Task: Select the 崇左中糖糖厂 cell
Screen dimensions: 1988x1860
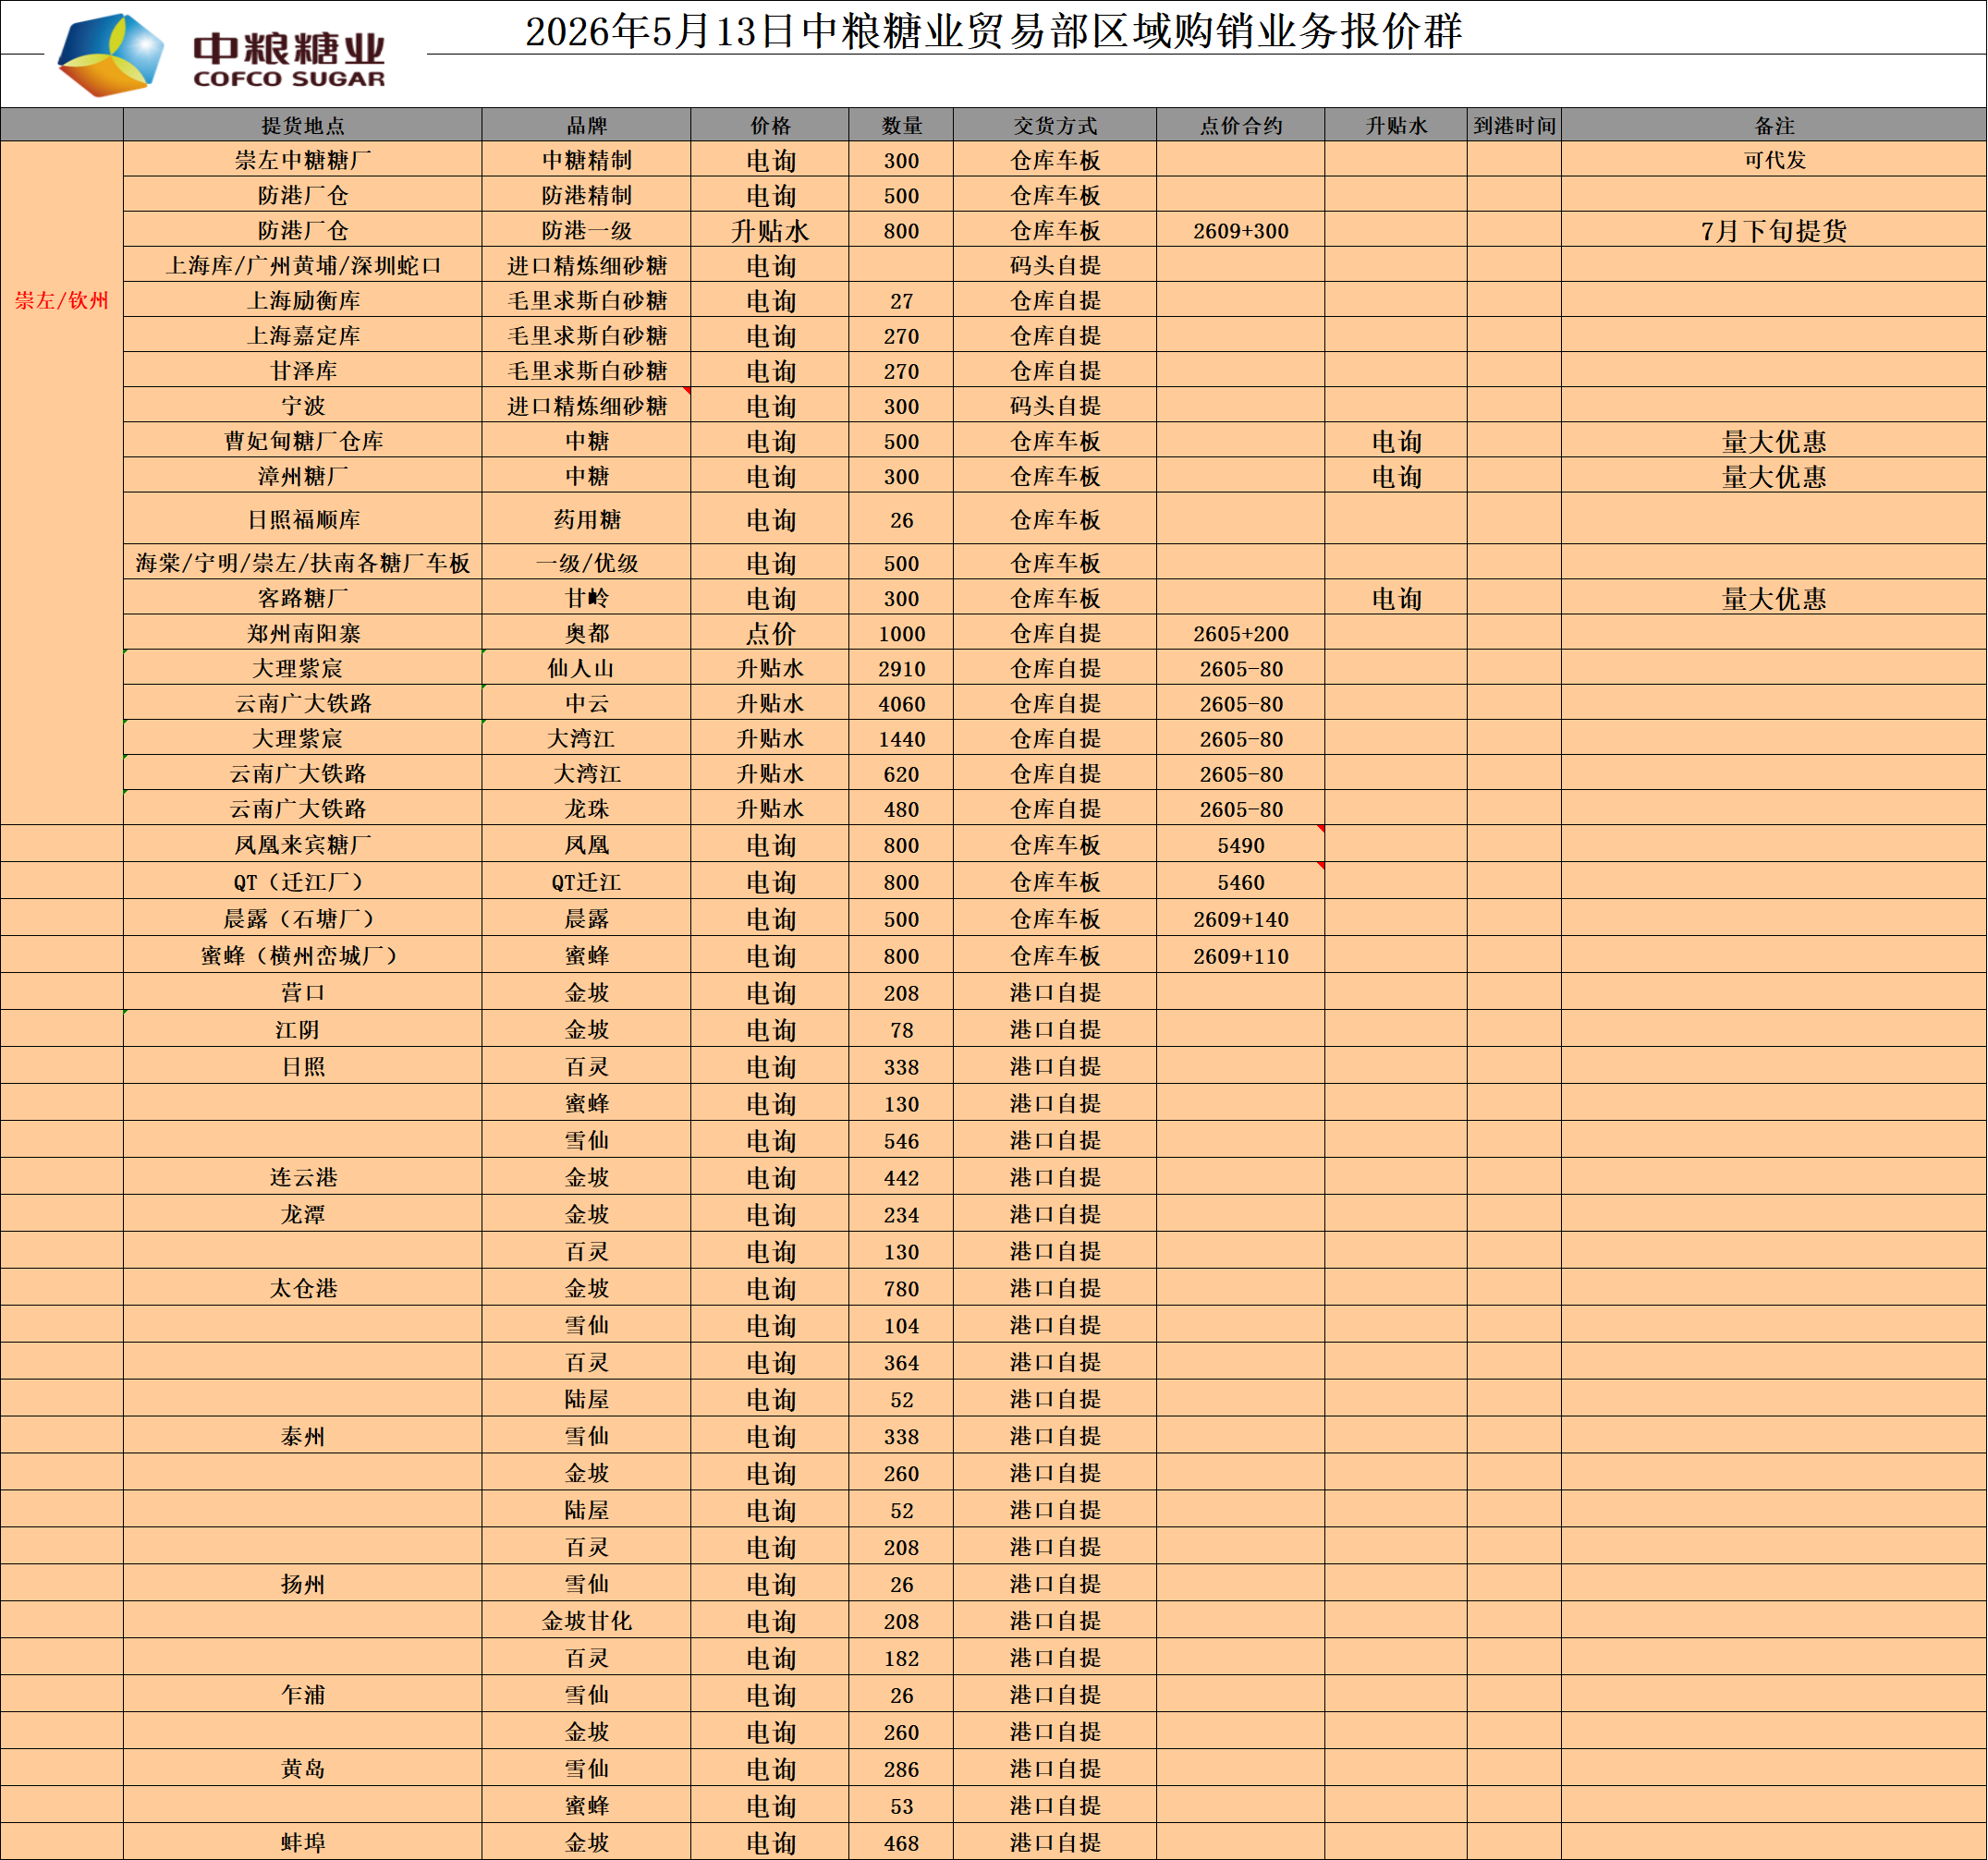Action: point(303,160)
